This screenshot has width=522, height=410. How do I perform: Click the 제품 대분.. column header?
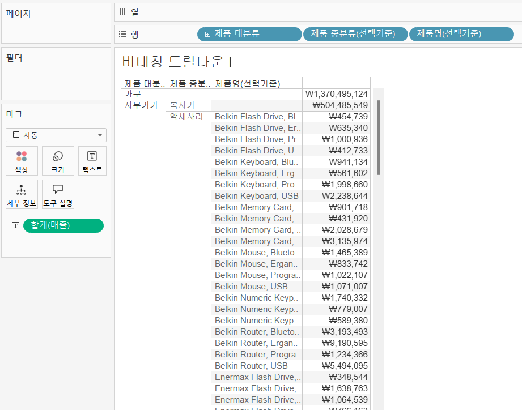point(145,83)
